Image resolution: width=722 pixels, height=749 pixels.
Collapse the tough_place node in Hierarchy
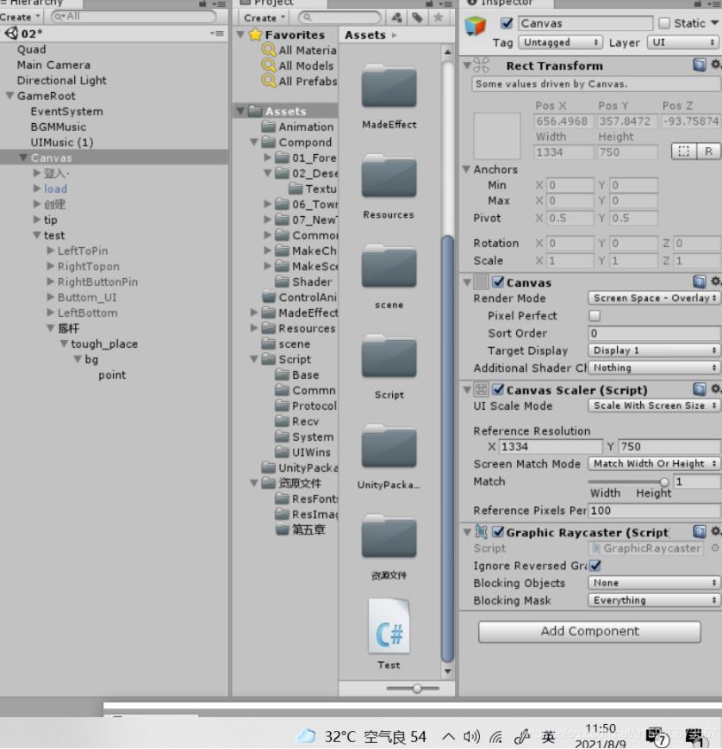pyautogui.click(x=65, y=344)
